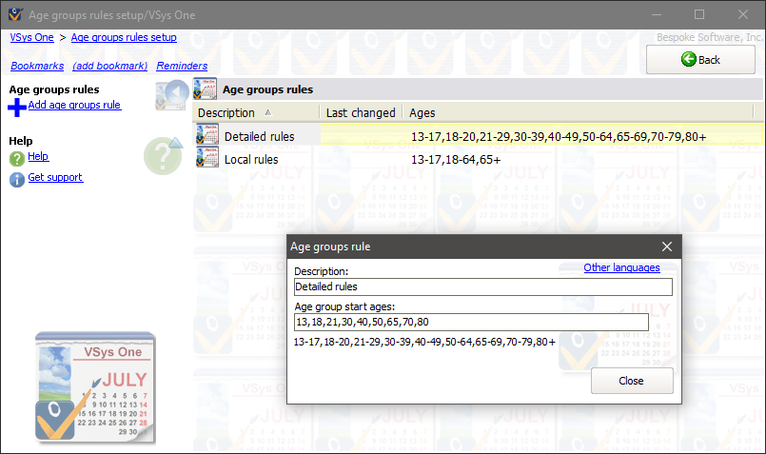The width and height of the screenshot is (766, 454).
Task: Open the Bookmarks link
Action: coord(37,66)
